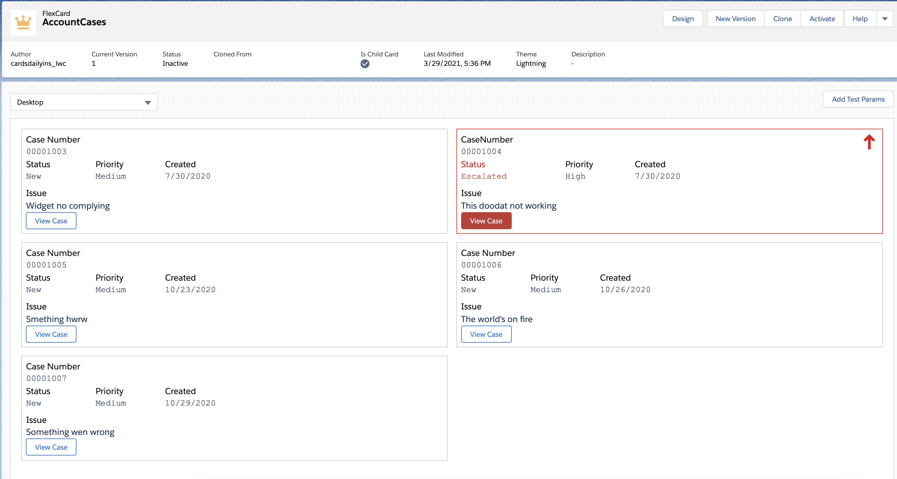Screen dimensions: 897x479
Task: Click the Inactive status value
Action: [175, 64]
